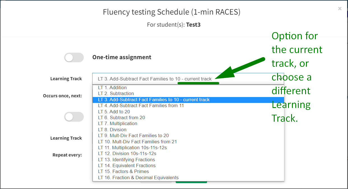Close the Fluency testing Schedule dialog
Screen dimensions: 348x189
point(340,9)
